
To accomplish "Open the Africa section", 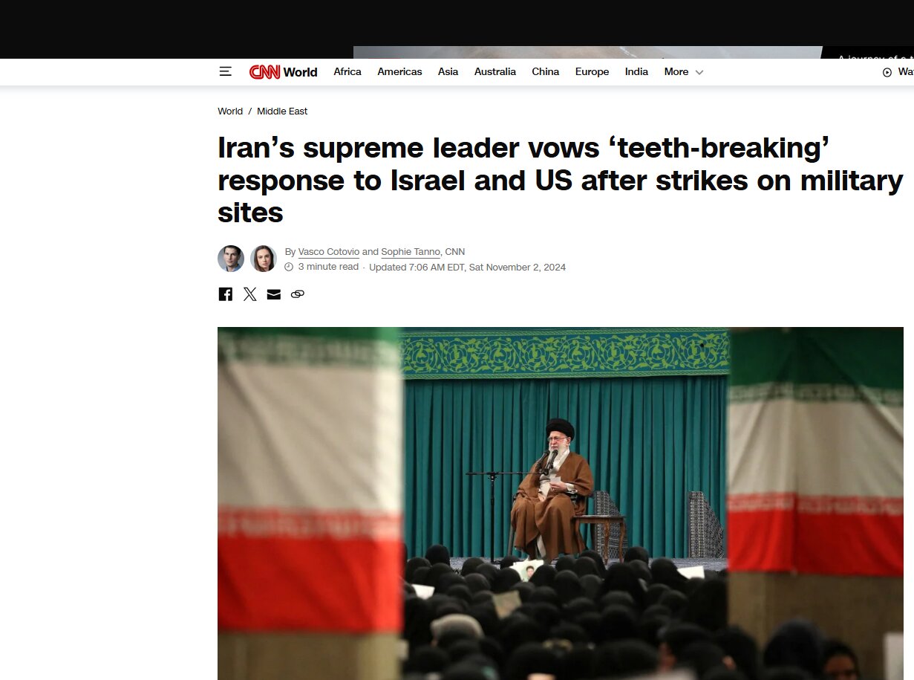I will (347, 72).
